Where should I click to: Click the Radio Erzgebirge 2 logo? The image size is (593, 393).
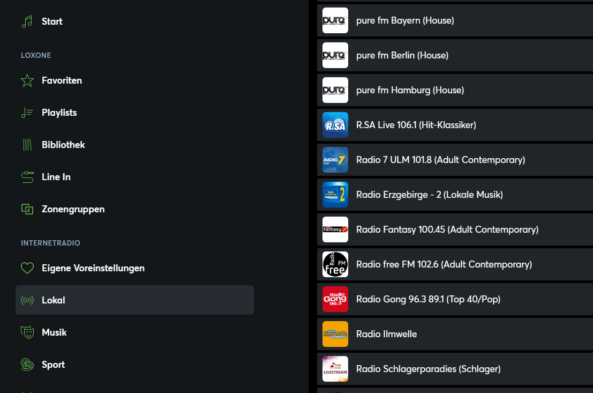[335, 195]
